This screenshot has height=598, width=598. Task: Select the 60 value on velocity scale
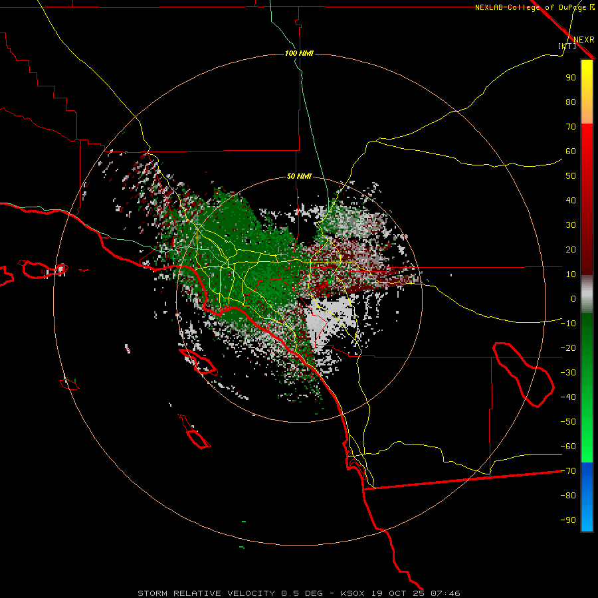tap(571, 151)
